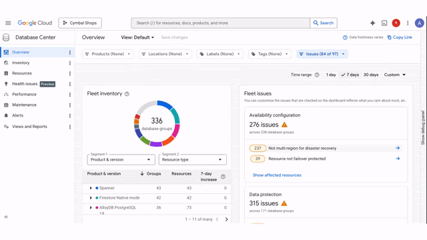Open Issues (84 of 97) filter dropdown
The height and width of the screenshot is (240, 427).
(322, 54)
